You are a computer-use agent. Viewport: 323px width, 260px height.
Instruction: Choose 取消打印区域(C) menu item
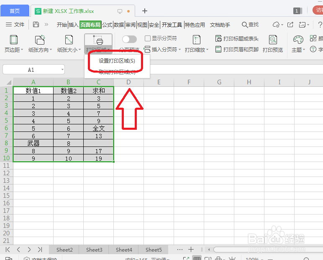tap(117, 72)
